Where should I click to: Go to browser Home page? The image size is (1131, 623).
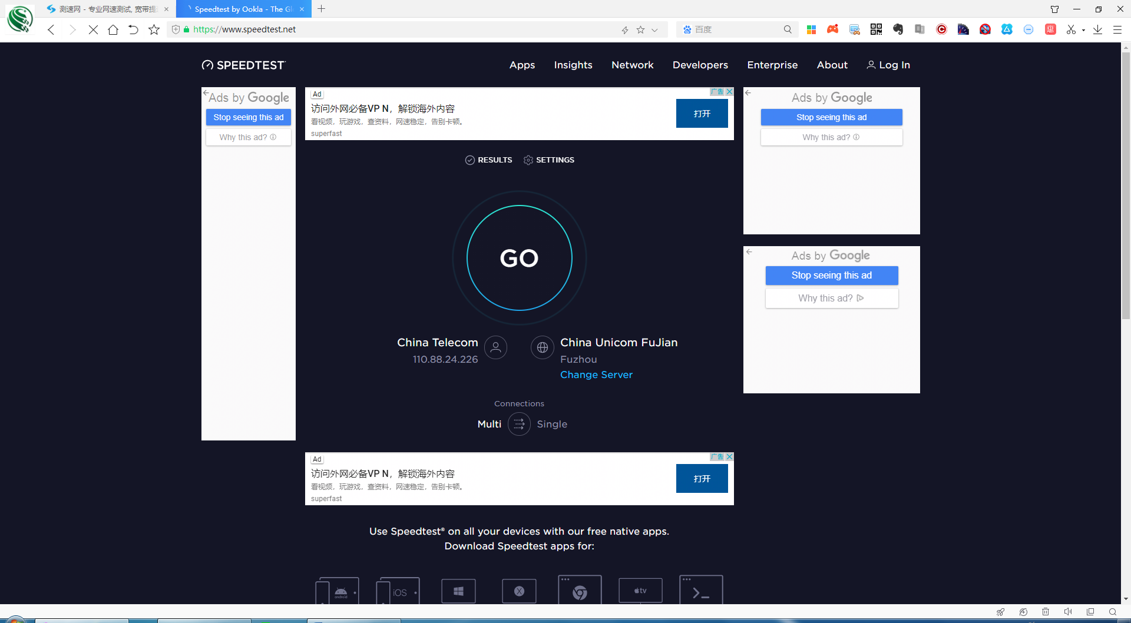(x=113, y=29)
